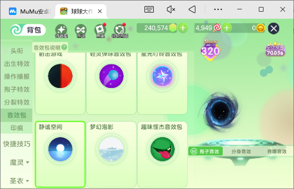This screenshot has width=294, height=189.
Task: Click the Show 320 level badge
Action: (210, 48)
